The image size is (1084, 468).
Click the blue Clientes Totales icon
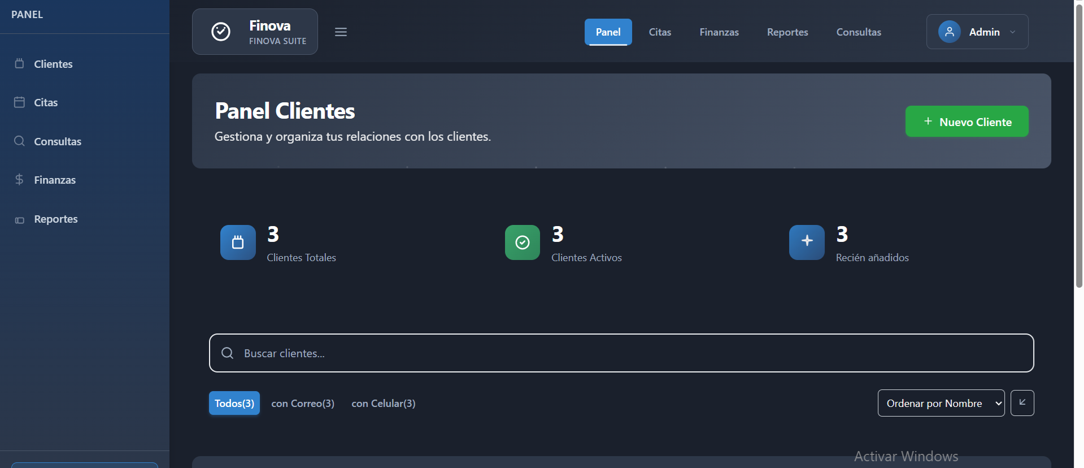[x=238, y=242]
